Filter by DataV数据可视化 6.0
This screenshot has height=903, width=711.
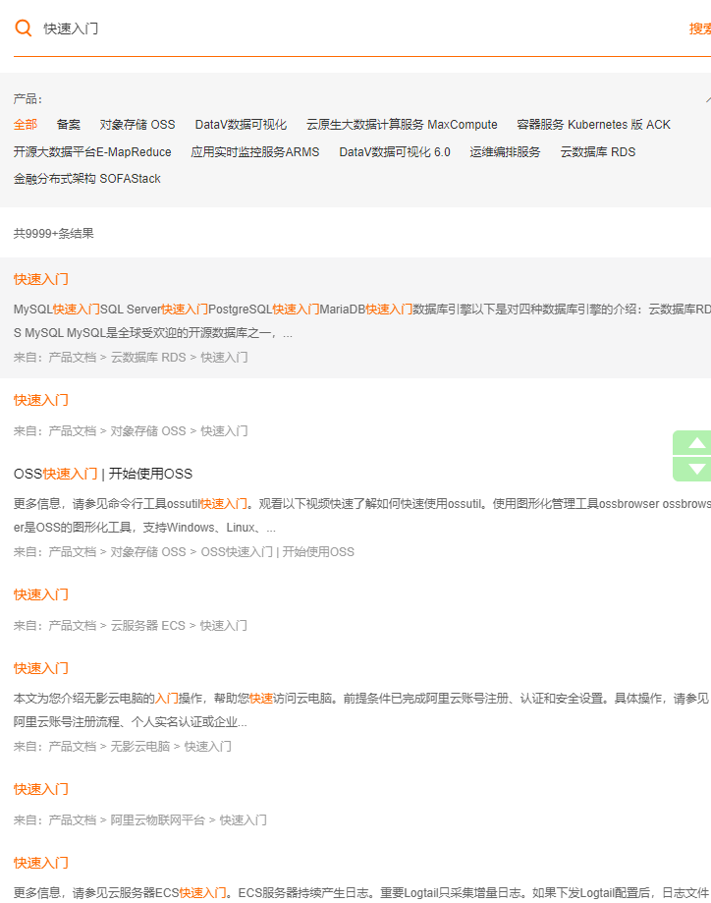pos(395,152)
